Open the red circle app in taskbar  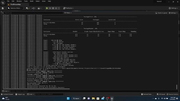(x=107, y=98)
